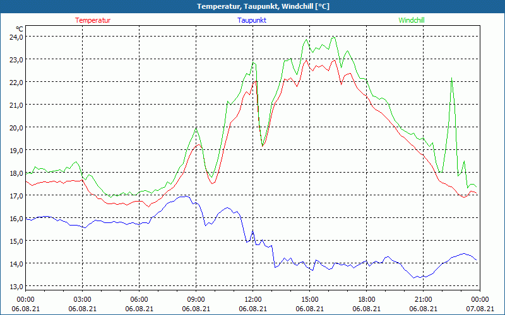
Task: Click the 12:00 time axis label
Action: coord(253,300)
